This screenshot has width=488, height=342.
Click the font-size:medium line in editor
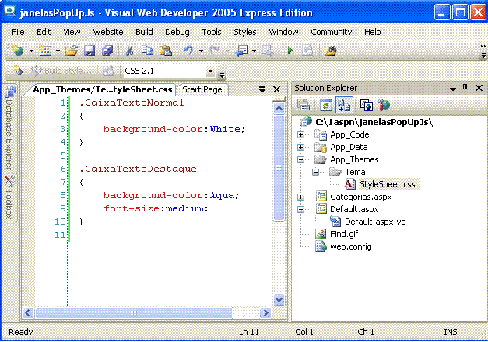point(156,208)
